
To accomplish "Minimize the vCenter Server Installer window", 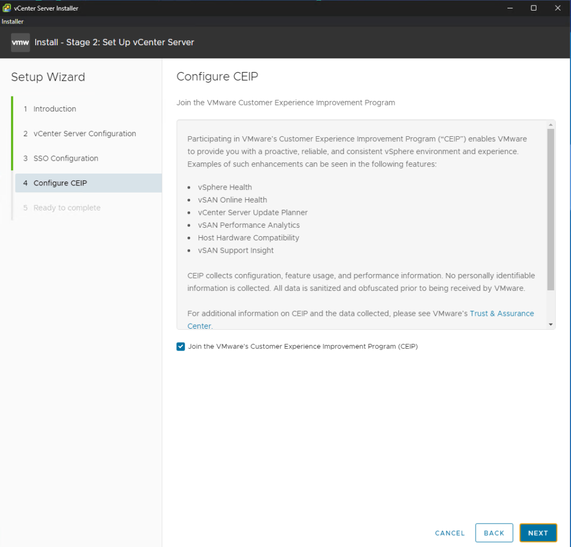I will pos(509,8).
